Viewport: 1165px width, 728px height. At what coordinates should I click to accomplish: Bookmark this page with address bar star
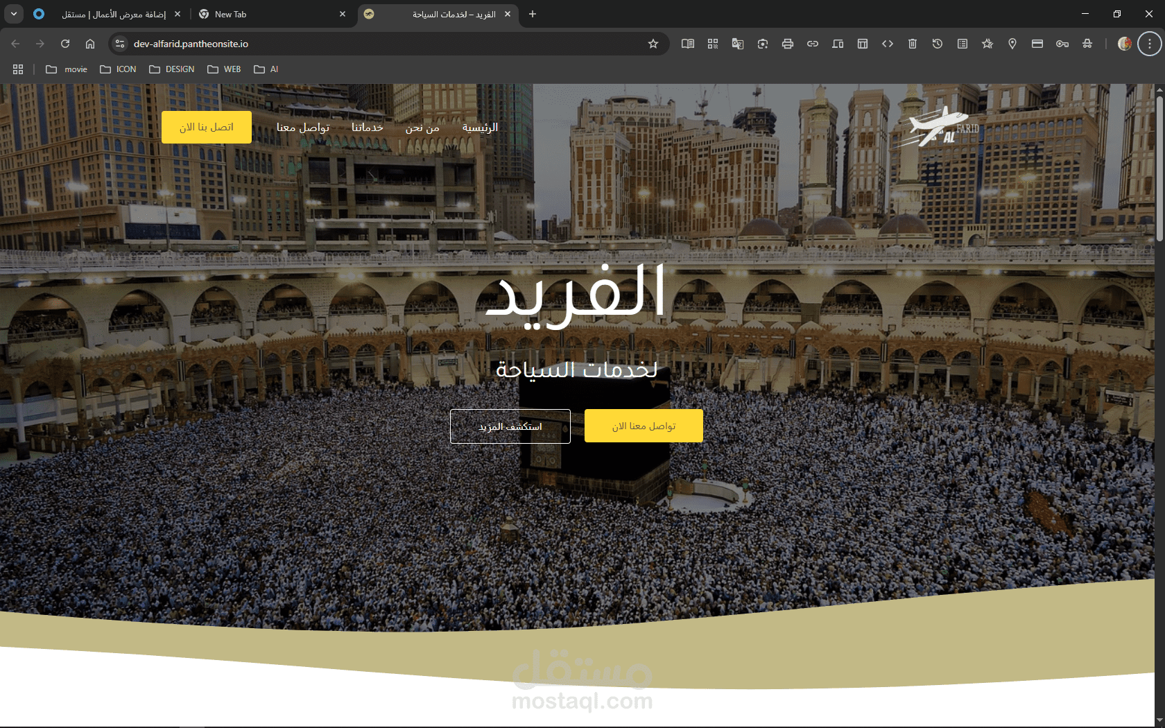[x=653, y=44]
